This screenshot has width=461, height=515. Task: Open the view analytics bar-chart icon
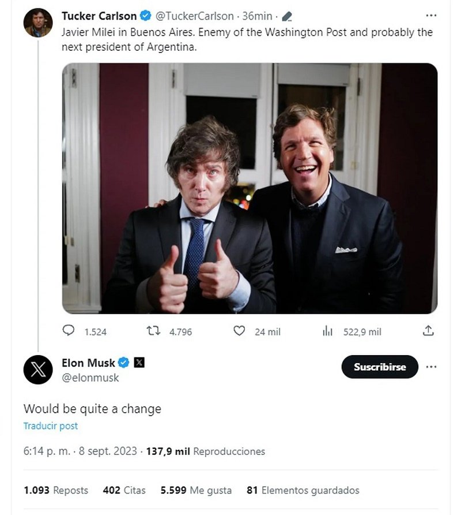tap(327, 331)
